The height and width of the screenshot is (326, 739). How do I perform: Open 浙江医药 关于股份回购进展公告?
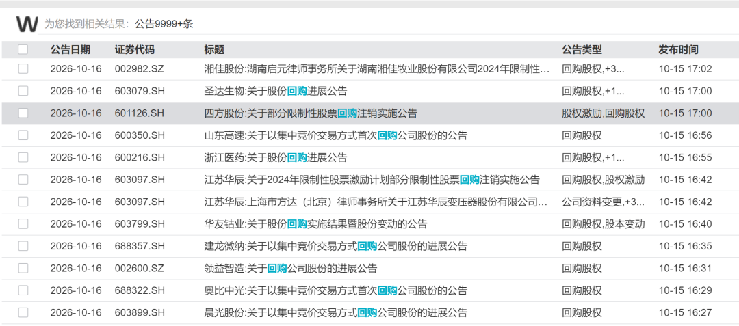tap(275, 158)
